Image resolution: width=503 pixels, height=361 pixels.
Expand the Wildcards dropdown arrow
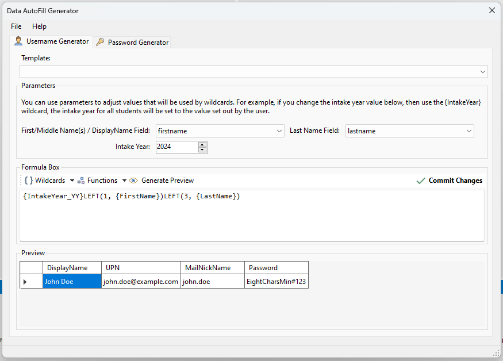point(72,180)
